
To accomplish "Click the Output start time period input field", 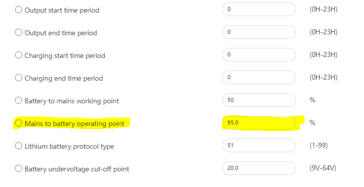I will pos(259,9).
